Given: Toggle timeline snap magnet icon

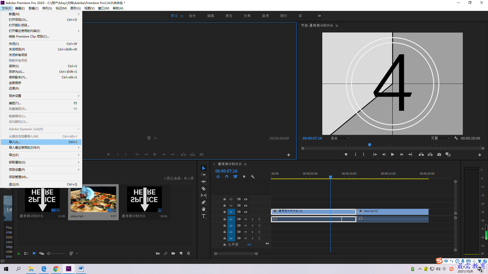Looking at the screenshot, I should [227, 177].
